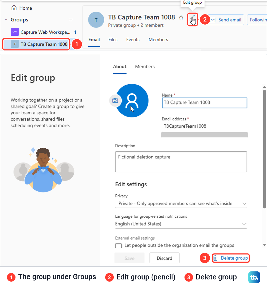Switch to the Email tab
Image resolution: width=267 pixels, height=288 pixels.
[94, 40]
